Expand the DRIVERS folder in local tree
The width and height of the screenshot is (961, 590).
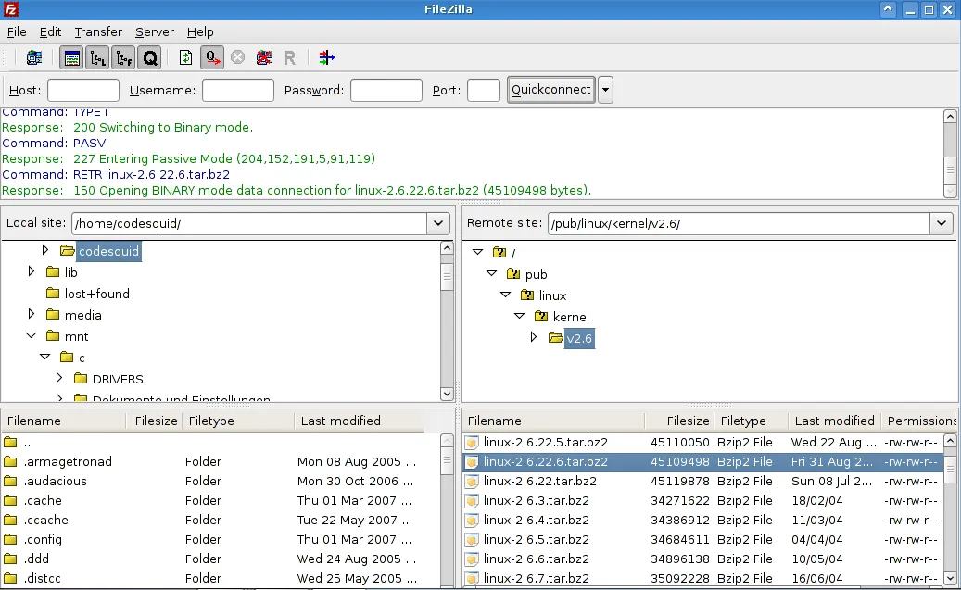click(58, 378)
